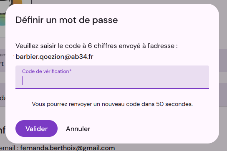Screen dimensions: 227x151
Task: Cancel the dialog with Annuler
Action: 78,129
